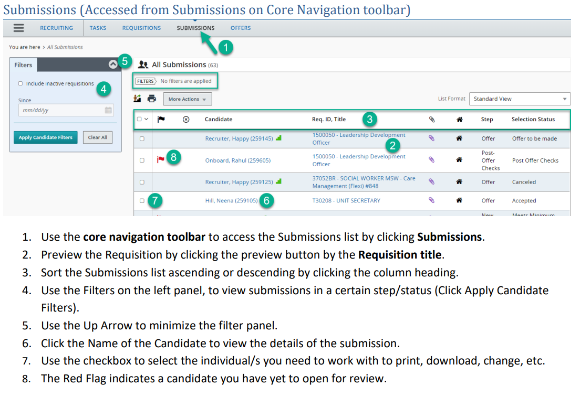Screen dimensions: 580x397
Task: Open the calendar picker in Since field
Action: click(108, 110)
